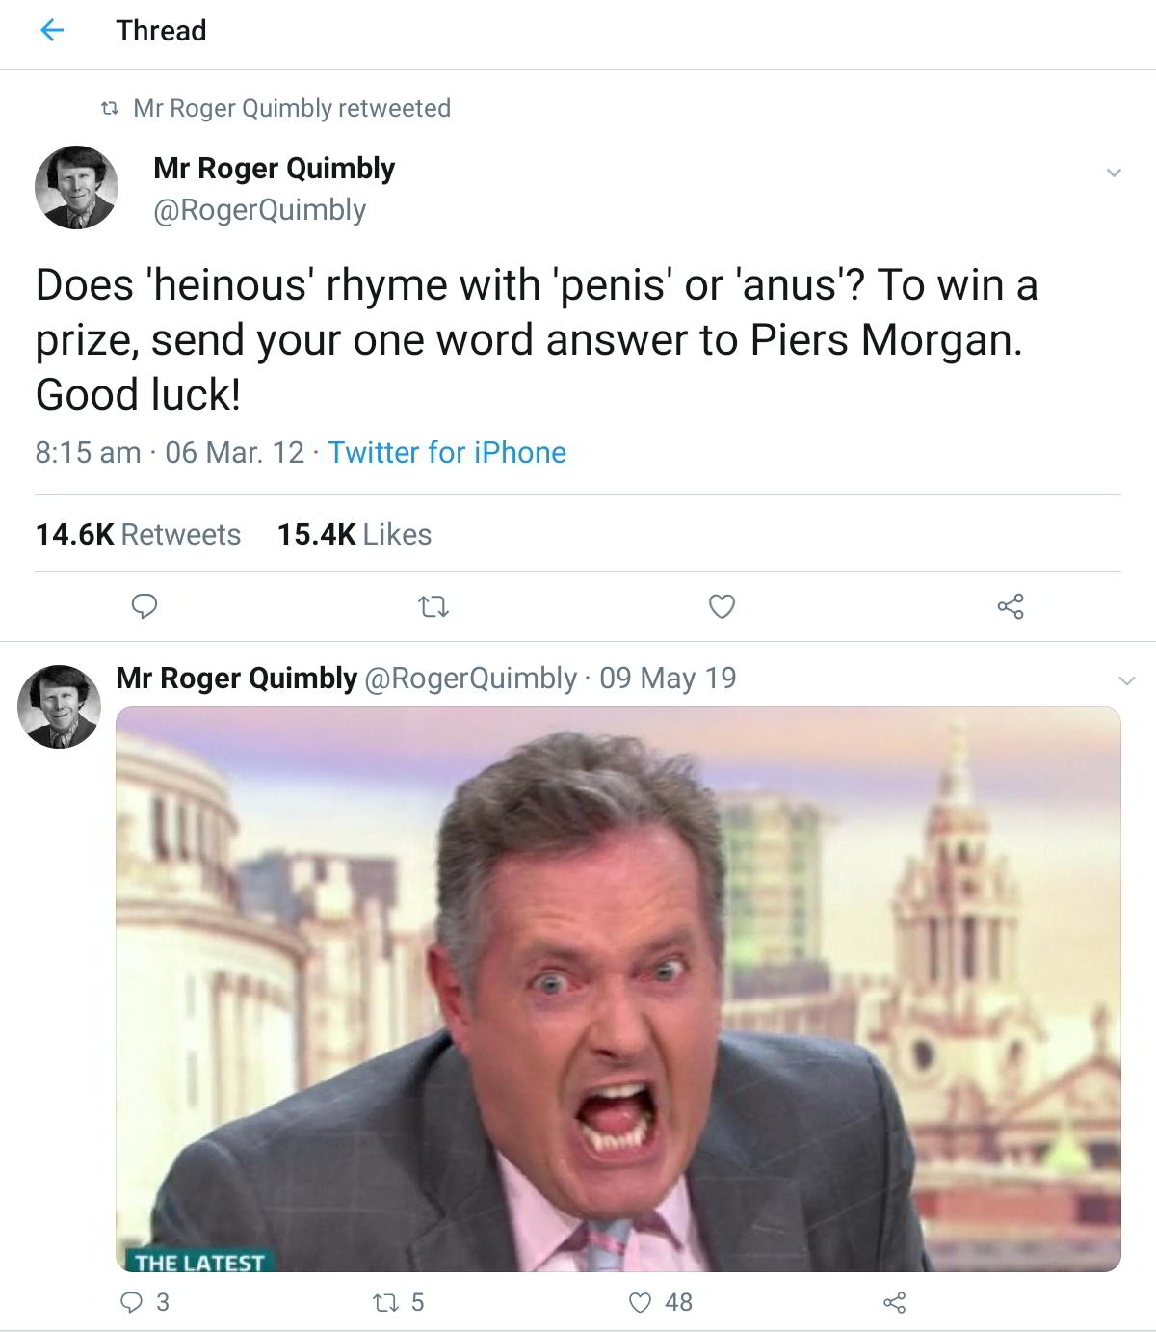This screenshot has height=1332, width=1156.
Task: Open Mr Roger Quimbly name on reply tweet
Action: click(236, 679)
